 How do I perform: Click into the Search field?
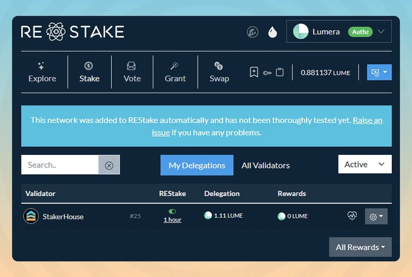click(x=60, y=165)
